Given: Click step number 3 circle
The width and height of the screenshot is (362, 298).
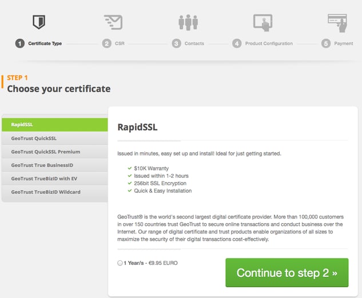Looking at the screenshot, I should click(x=176, y=43).
